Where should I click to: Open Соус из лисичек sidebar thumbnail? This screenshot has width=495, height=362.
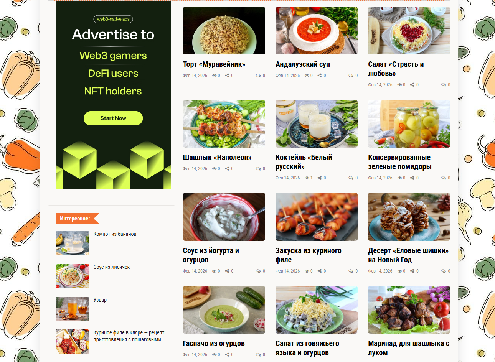pyautogui.click(x=72, y=276)
